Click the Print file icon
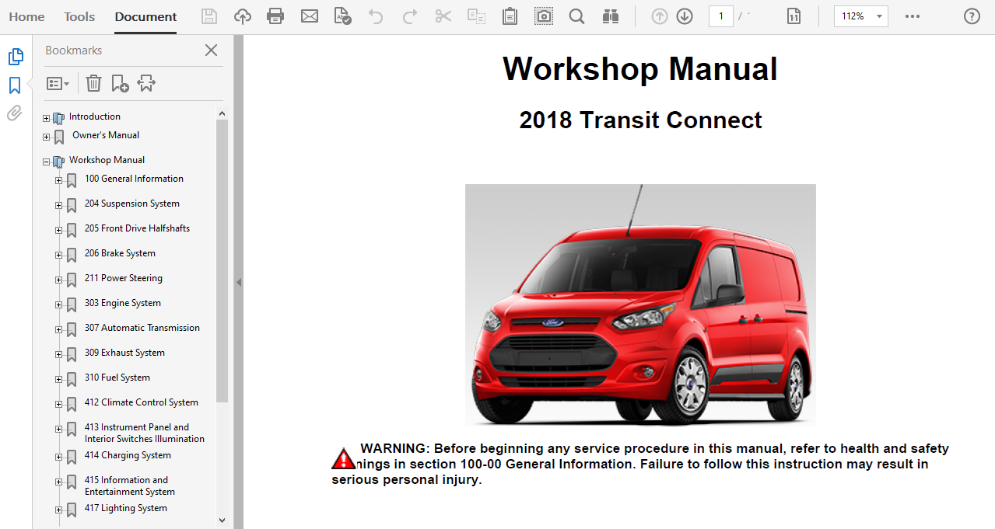Viewport: 995px width, 529px height. [275, 16]
